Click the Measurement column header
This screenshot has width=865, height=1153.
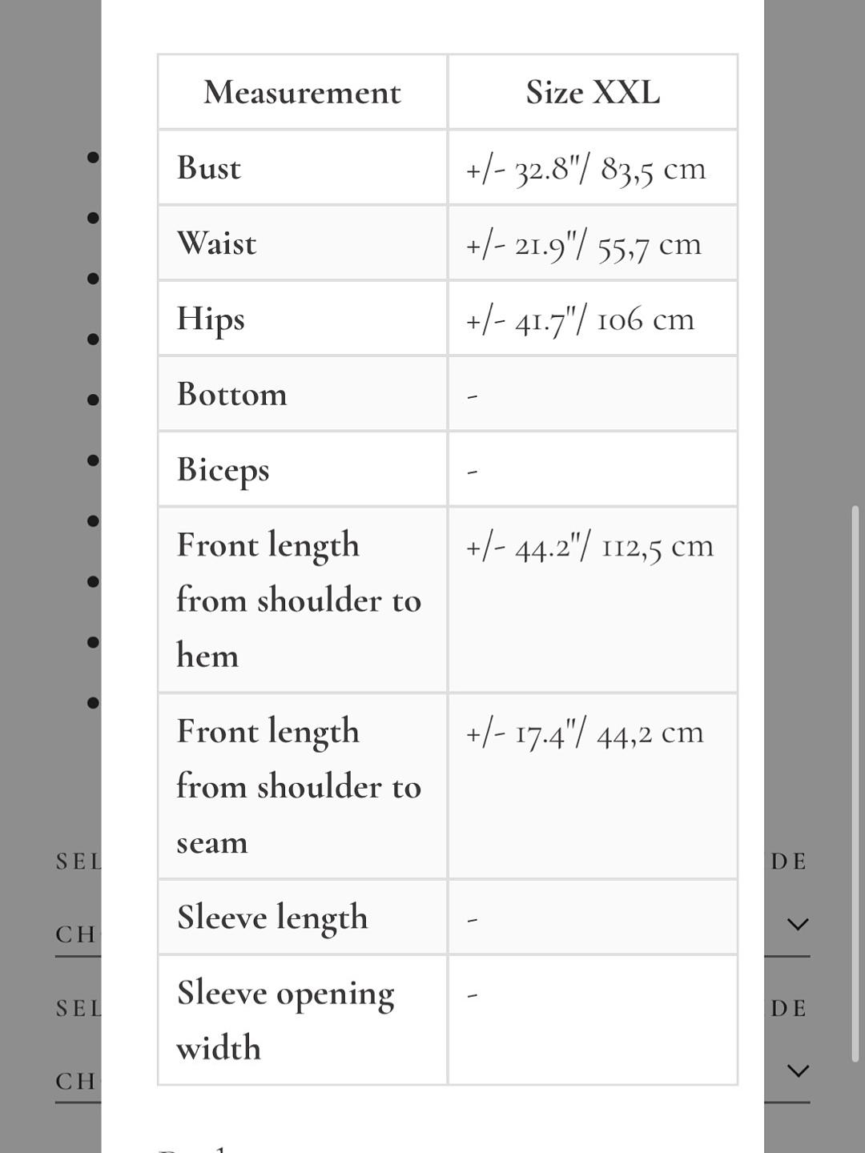pyautogui.click(x=302, y=92)
